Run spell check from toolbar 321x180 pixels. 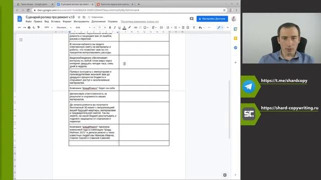pyautogui.click(x=34, y=27)
